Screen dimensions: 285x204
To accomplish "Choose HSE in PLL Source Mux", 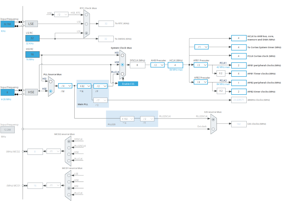I will tap(51, 91).
